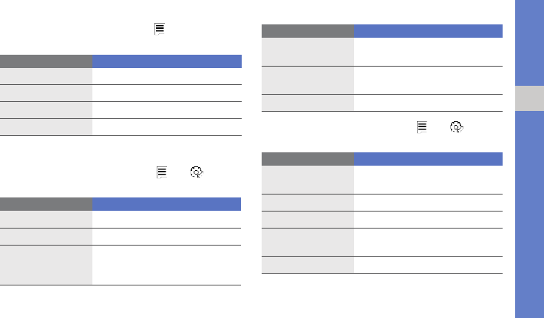This screenshot has width=544, height=318.
Task: Click the dark gray header of the four-row table
Action: click(x=46, y=61)
